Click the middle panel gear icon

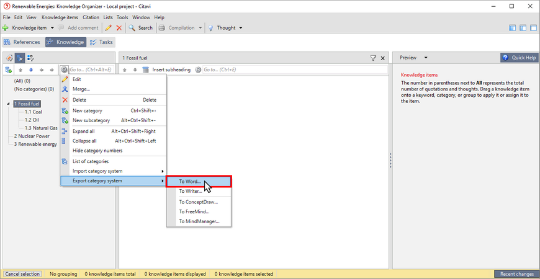coord(197,70)
